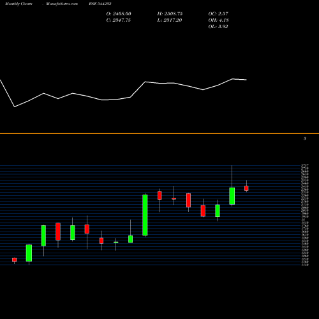319x319 pixels.
Task: Click the MunafaSutra.com label
Action: pos(62,4)
